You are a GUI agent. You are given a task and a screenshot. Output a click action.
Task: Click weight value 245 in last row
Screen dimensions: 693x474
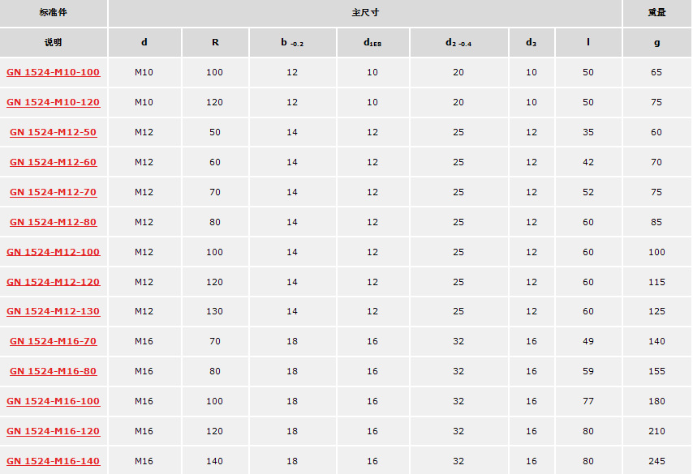656,461
